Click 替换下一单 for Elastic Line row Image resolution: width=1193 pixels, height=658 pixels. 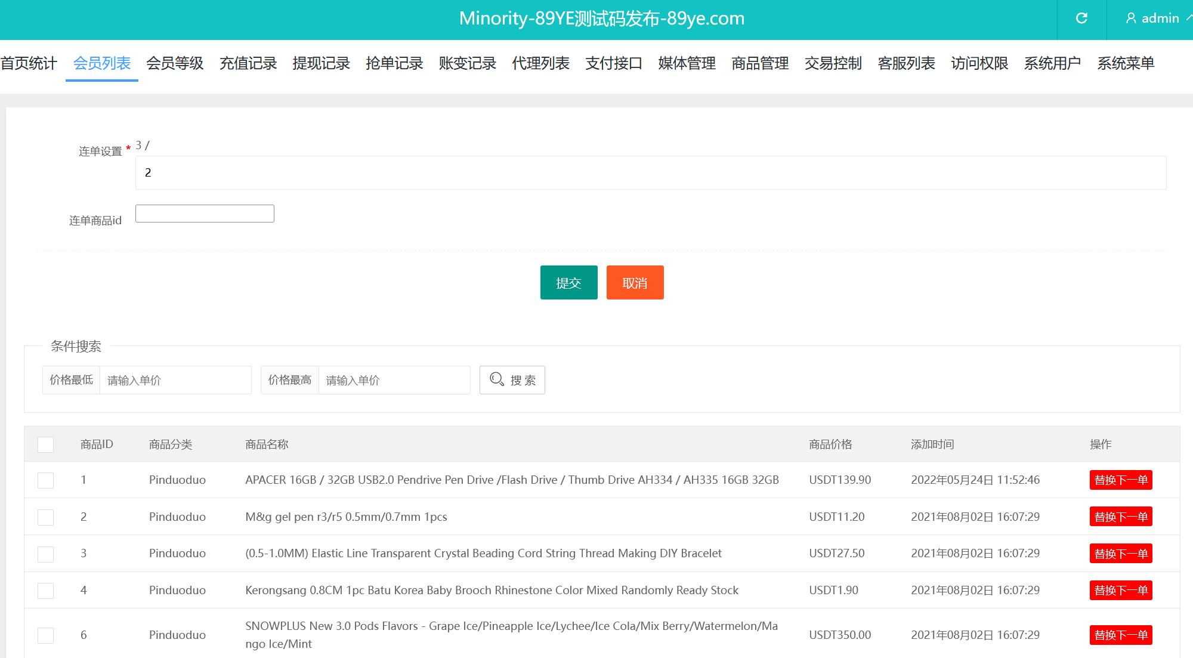pos(1121,554)
